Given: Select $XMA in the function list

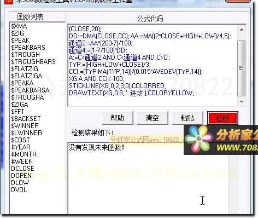Looking at the screenshot, I should (x=19, y=26).
